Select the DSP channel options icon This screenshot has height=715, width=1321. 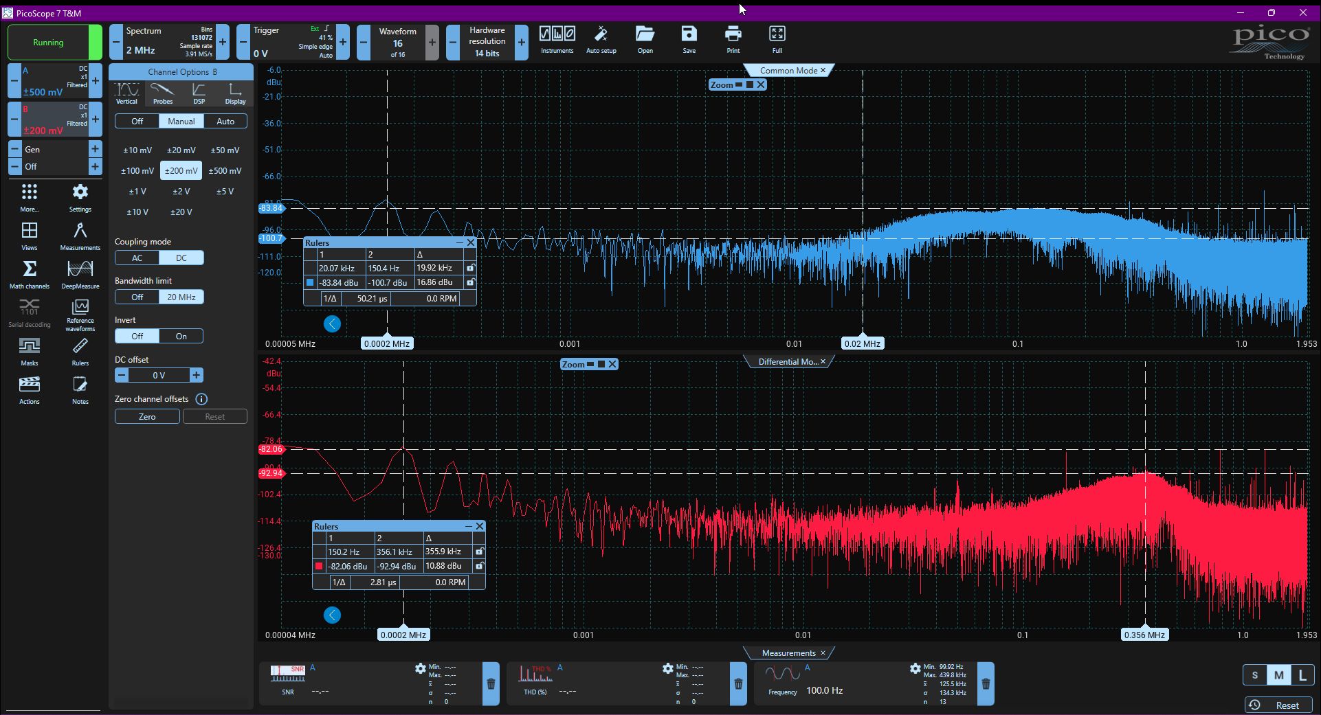click(199, 93)
